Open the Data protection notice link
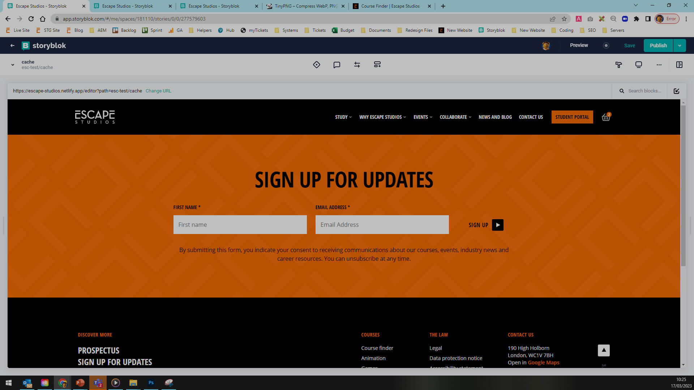Screen dimensions: 694x390 [x=456, y=358]
